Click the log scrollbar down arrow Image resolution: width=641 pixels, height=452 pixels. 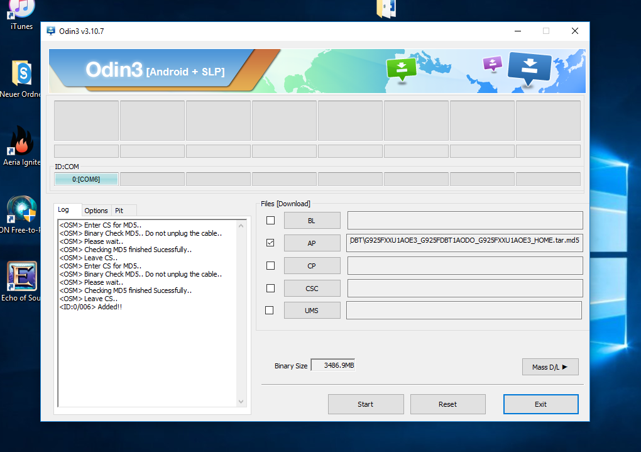click(x=241, y=402)
